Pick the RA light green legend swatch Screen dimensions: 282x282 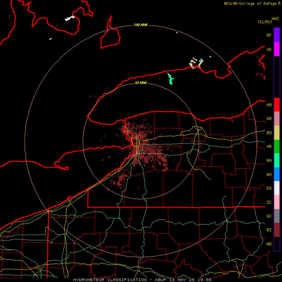point(277,160)
